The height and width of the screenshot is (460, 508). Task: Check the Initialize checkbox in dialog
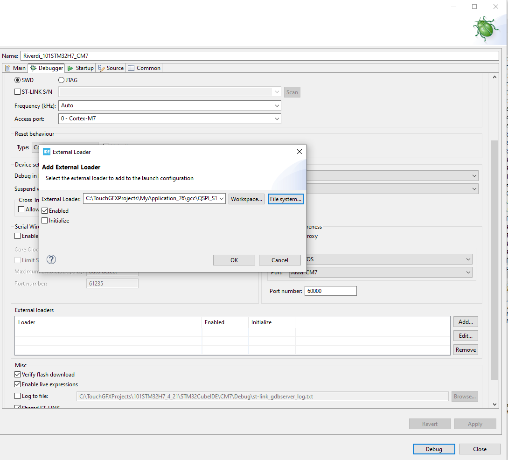click(45, 221)
